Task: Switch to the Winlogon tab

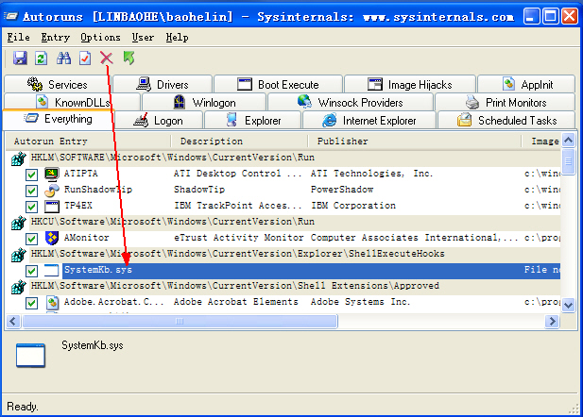Action: pos(204,102)
